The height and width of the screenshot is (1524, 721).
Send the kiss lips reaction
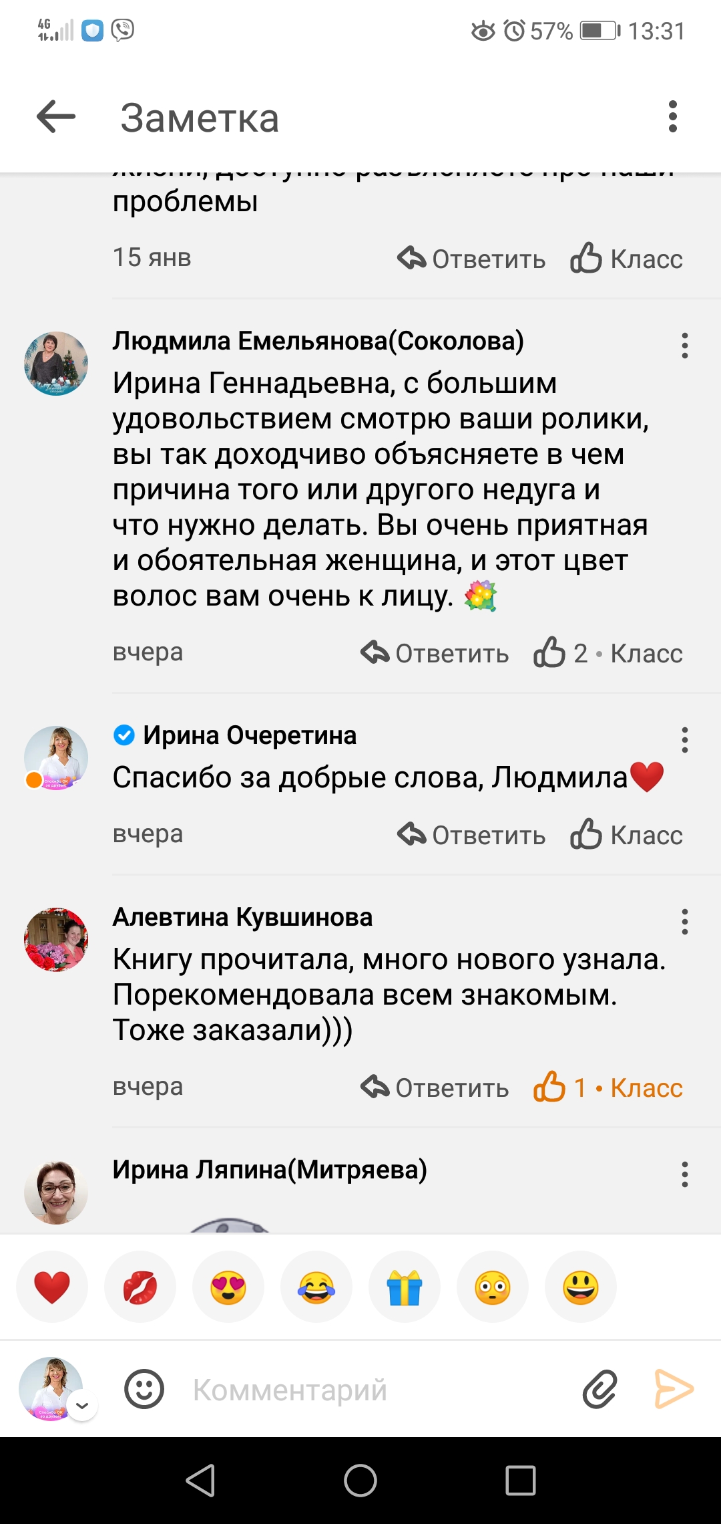point(140,1287)
